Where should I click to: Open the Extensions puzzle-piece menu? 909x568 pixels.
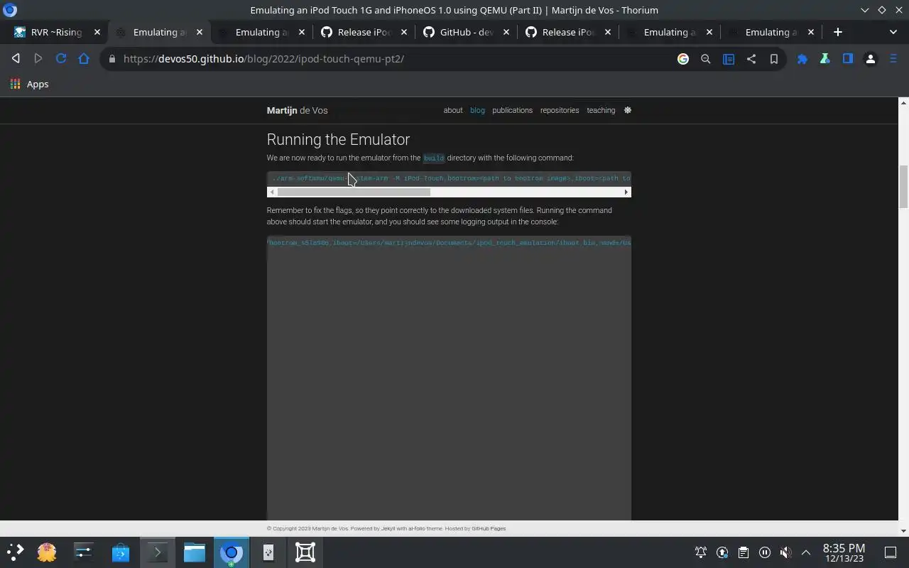[x=802, y=59]
